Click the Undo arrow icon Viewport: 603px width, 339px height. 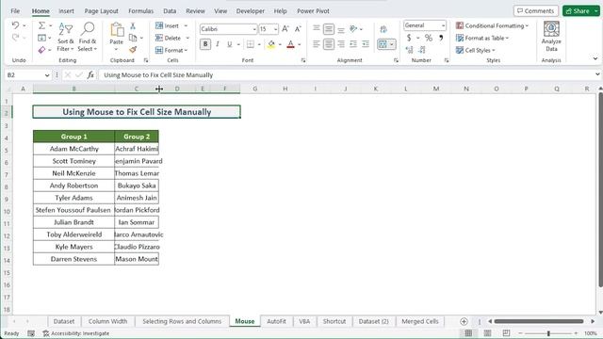pos(15,25)
